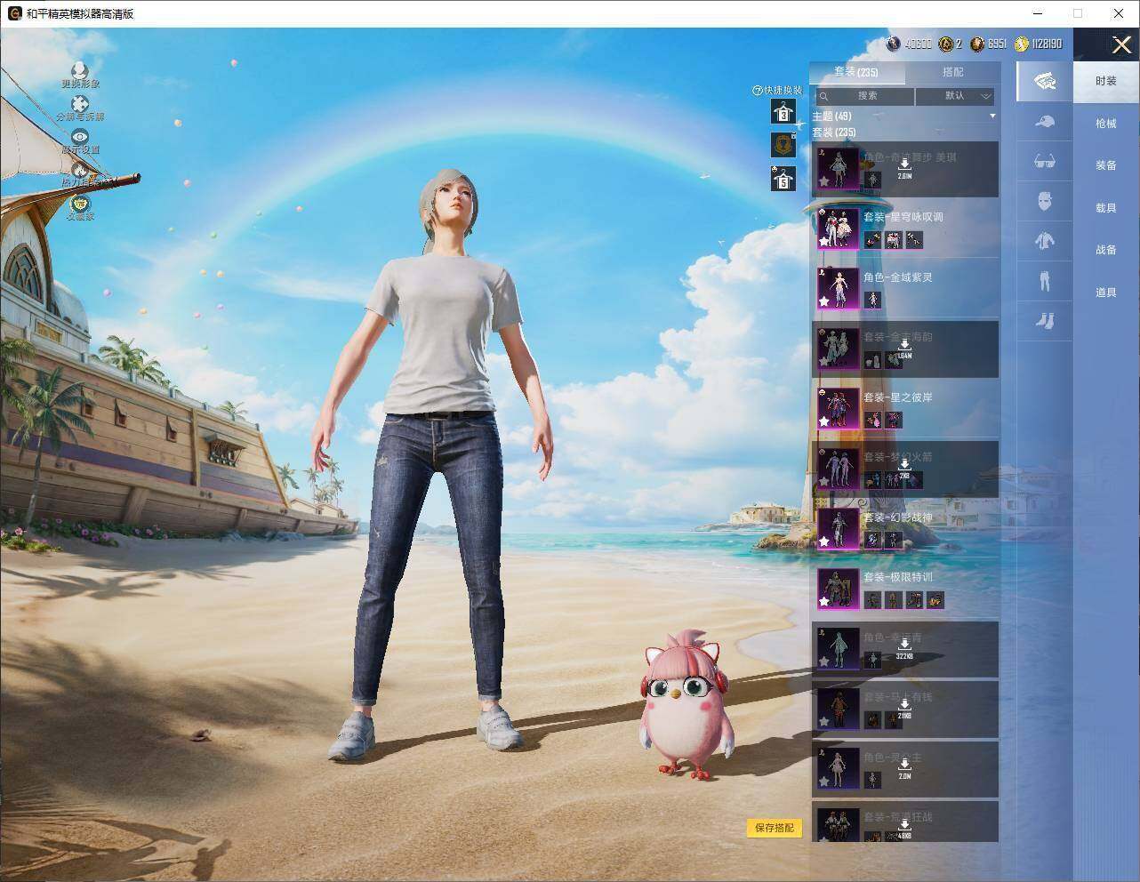
Task: Click the 套装 (235) section header
Action: (834, 132)
